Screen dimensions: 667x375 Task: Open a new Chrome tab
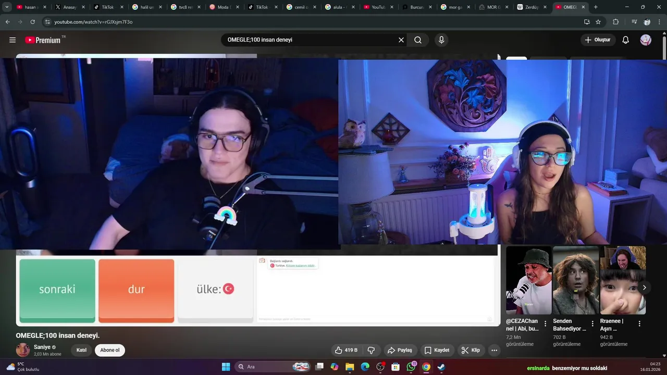click(x=596, y=7)
